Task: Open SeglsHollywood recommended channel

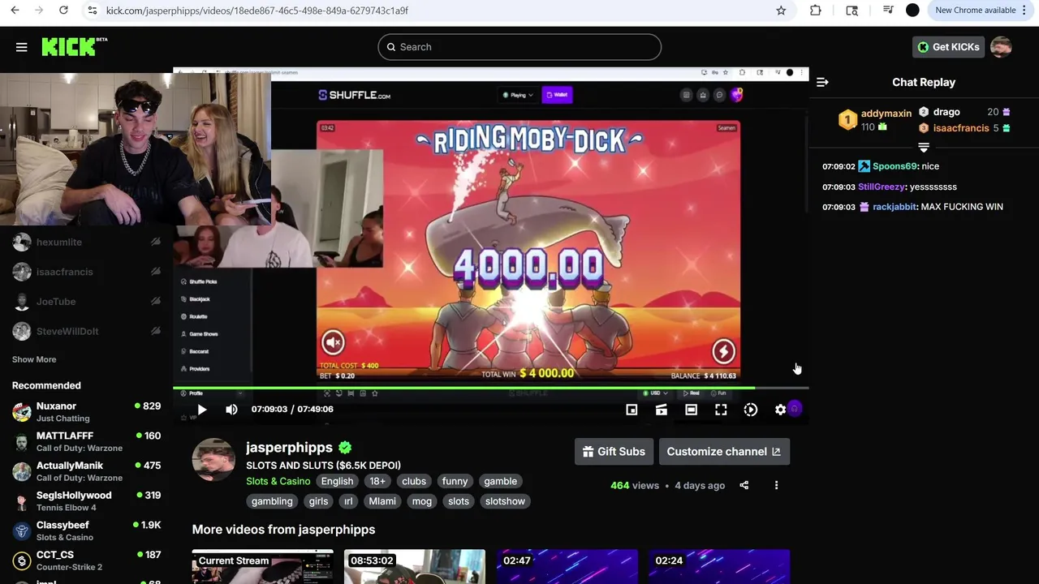Action: pos(86,501)
